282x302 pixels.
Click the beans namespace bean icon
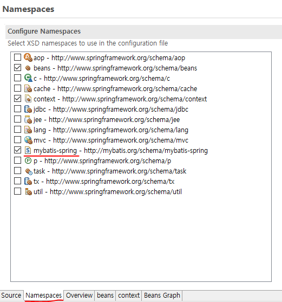(x=28, y=68)
